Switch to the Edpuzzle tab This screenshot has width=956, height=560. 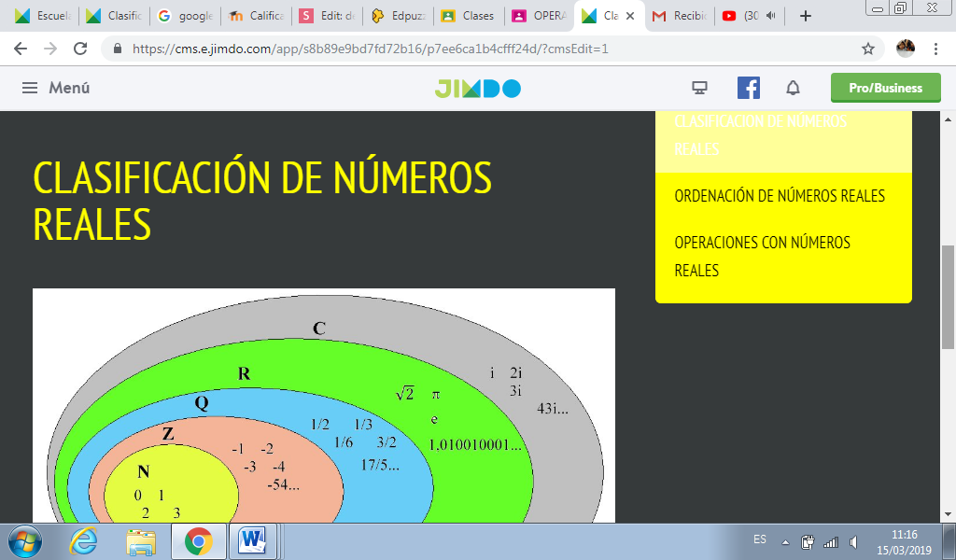click(398, 16)
